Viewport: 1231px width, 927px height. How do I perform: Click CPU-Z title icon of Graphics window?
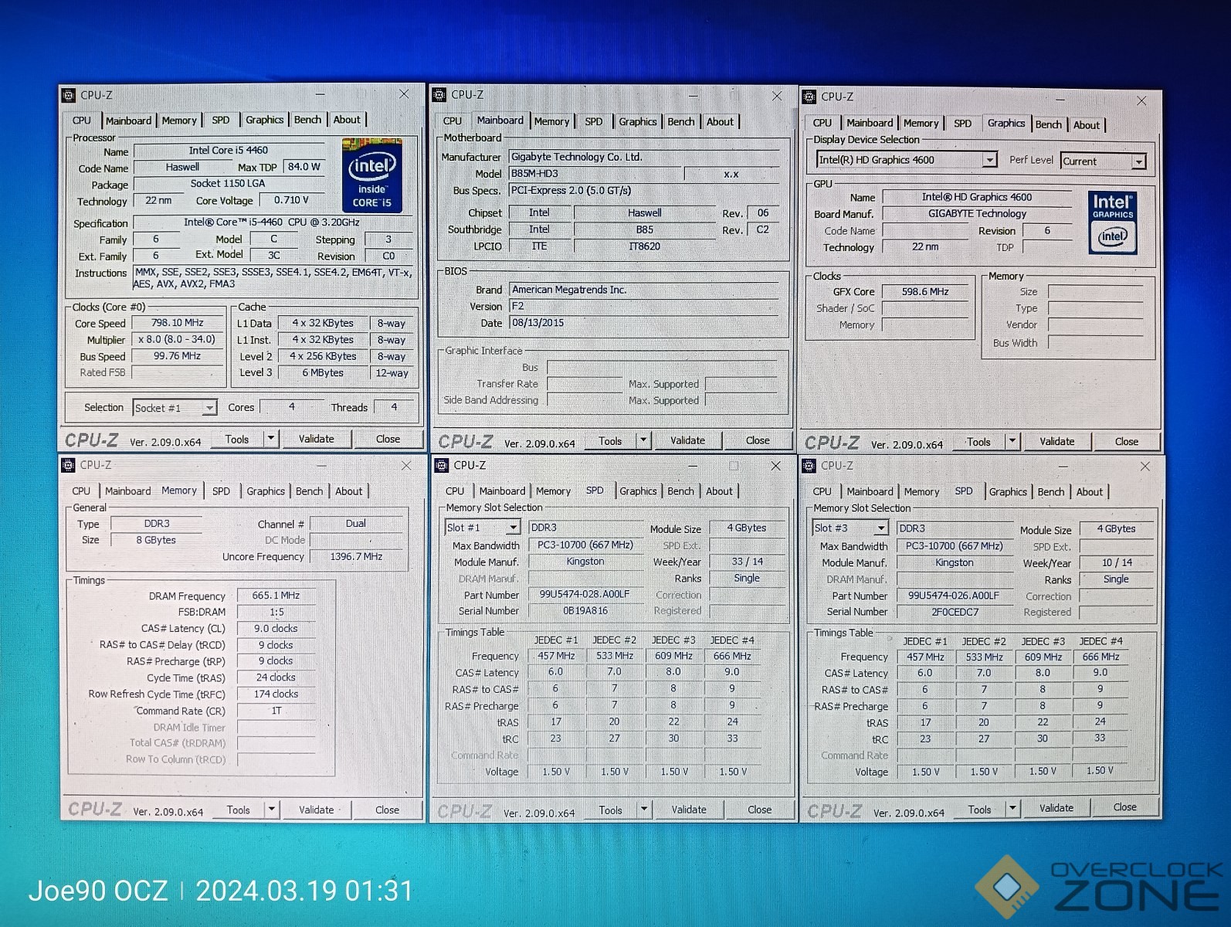click(809, 97)
